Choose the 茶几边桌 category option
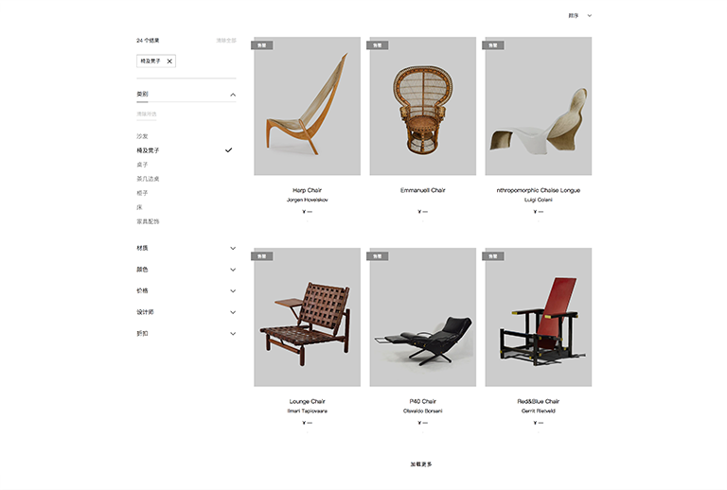The width and height of the screenshot is (727, 490). point(148,179)
